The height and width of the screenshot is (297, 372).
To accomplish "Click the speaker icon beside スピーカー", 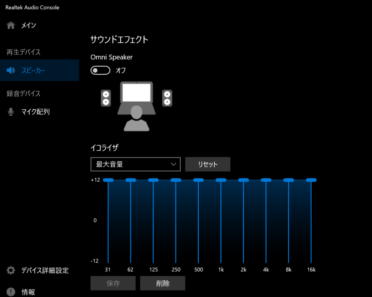I will pos(11,70).
